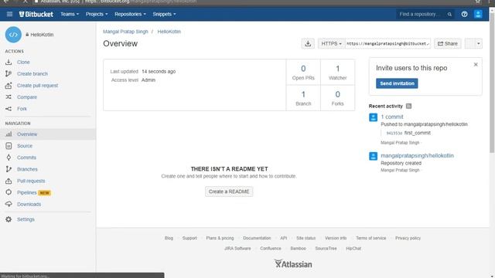The height and width of the screenshot is (278, 495).
Task: Expand the Projects dropdown menu
Action: (97, 14)
